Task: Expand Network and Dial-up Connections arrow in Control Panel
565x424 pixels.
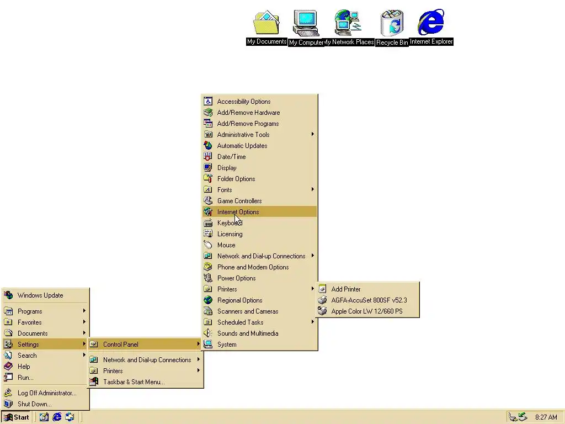Action: [312, 256]
